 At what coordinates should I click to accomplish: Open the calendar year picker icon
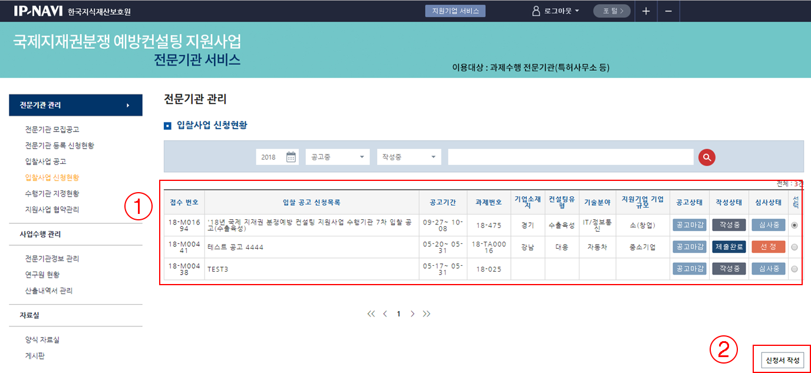pyautogui.click(x=291, y=157)
